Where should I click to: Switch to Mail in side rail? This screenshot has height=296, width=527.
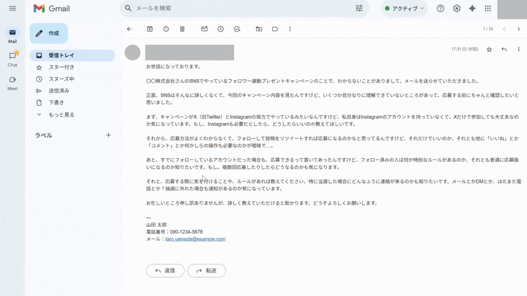12,36
